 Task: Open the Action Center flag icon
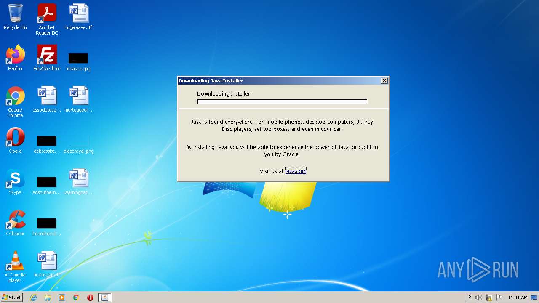(x=499, y=298)
